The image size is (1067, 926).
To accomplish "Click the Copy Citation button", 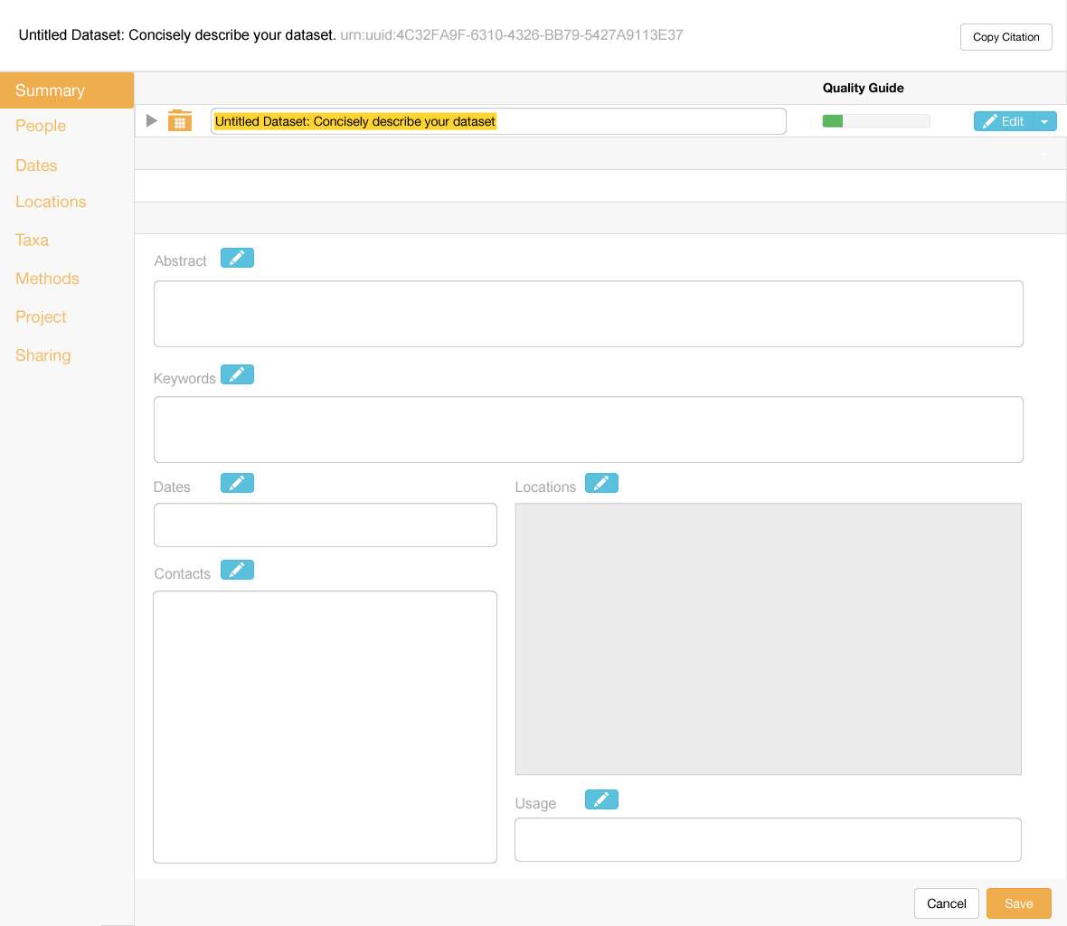I will click(x=1006, y=37).
